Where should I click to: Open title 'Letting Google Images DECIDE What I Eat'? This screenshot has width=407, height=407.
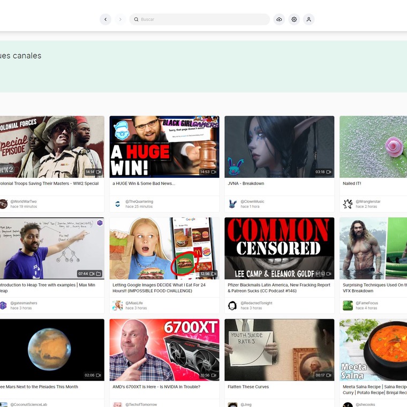pos(159,288)
